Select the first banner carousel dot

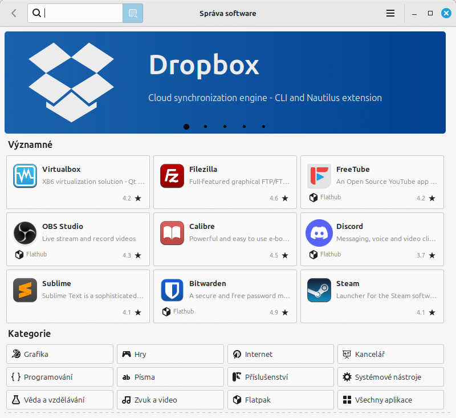186,127
